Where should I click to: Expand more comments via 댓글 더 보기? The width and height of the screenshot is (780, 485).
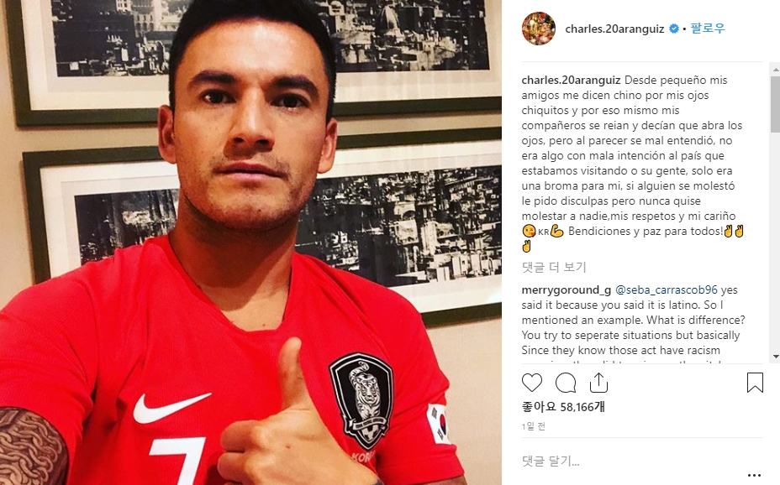click(x=554, y=267)
